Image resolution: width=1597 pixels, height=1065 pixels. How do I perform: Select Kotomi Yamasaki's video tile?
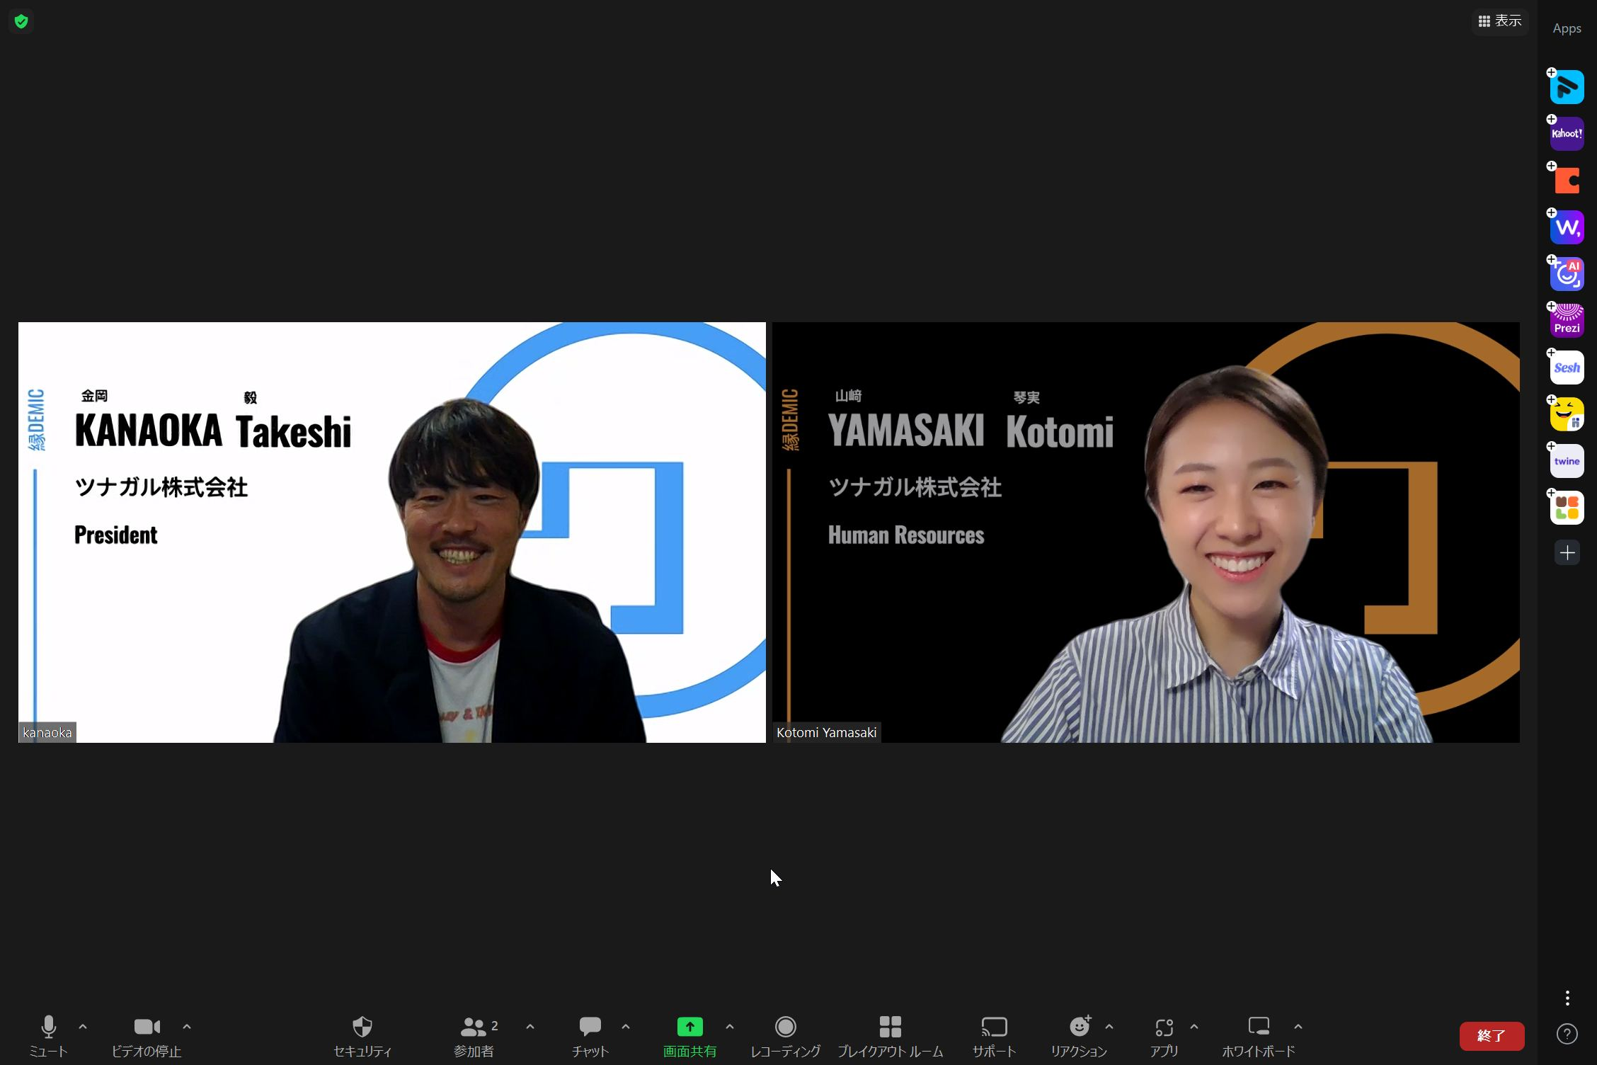point(1145,532)
